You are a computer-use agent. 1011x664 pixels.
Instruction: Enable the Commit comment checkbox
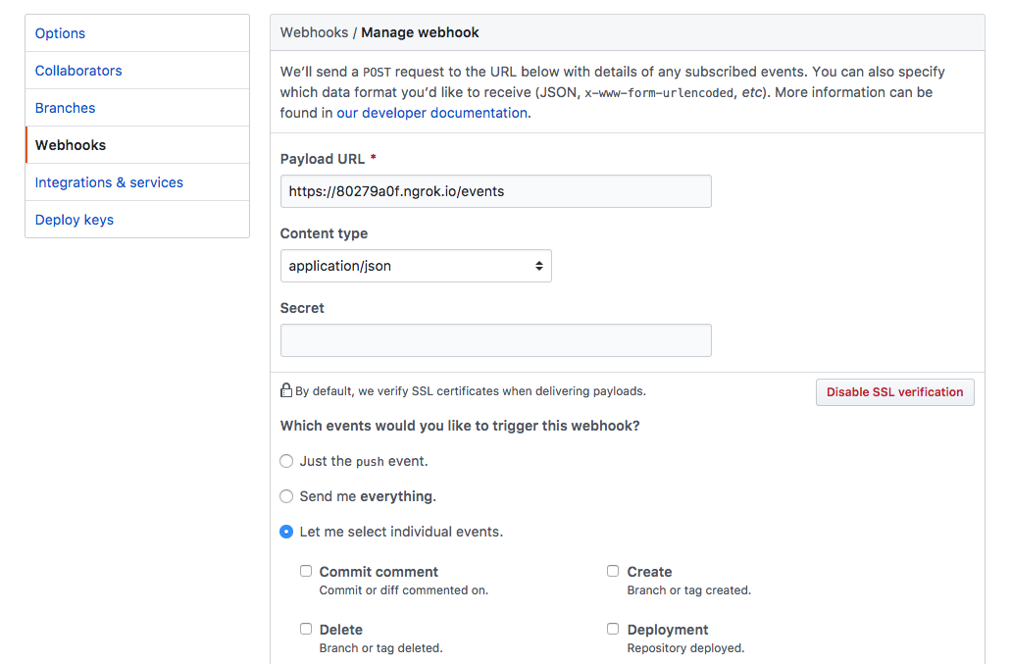(x=306, y=571)
